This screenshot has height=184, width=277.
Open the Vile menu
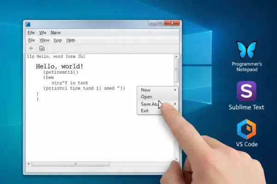click(42, 33)
